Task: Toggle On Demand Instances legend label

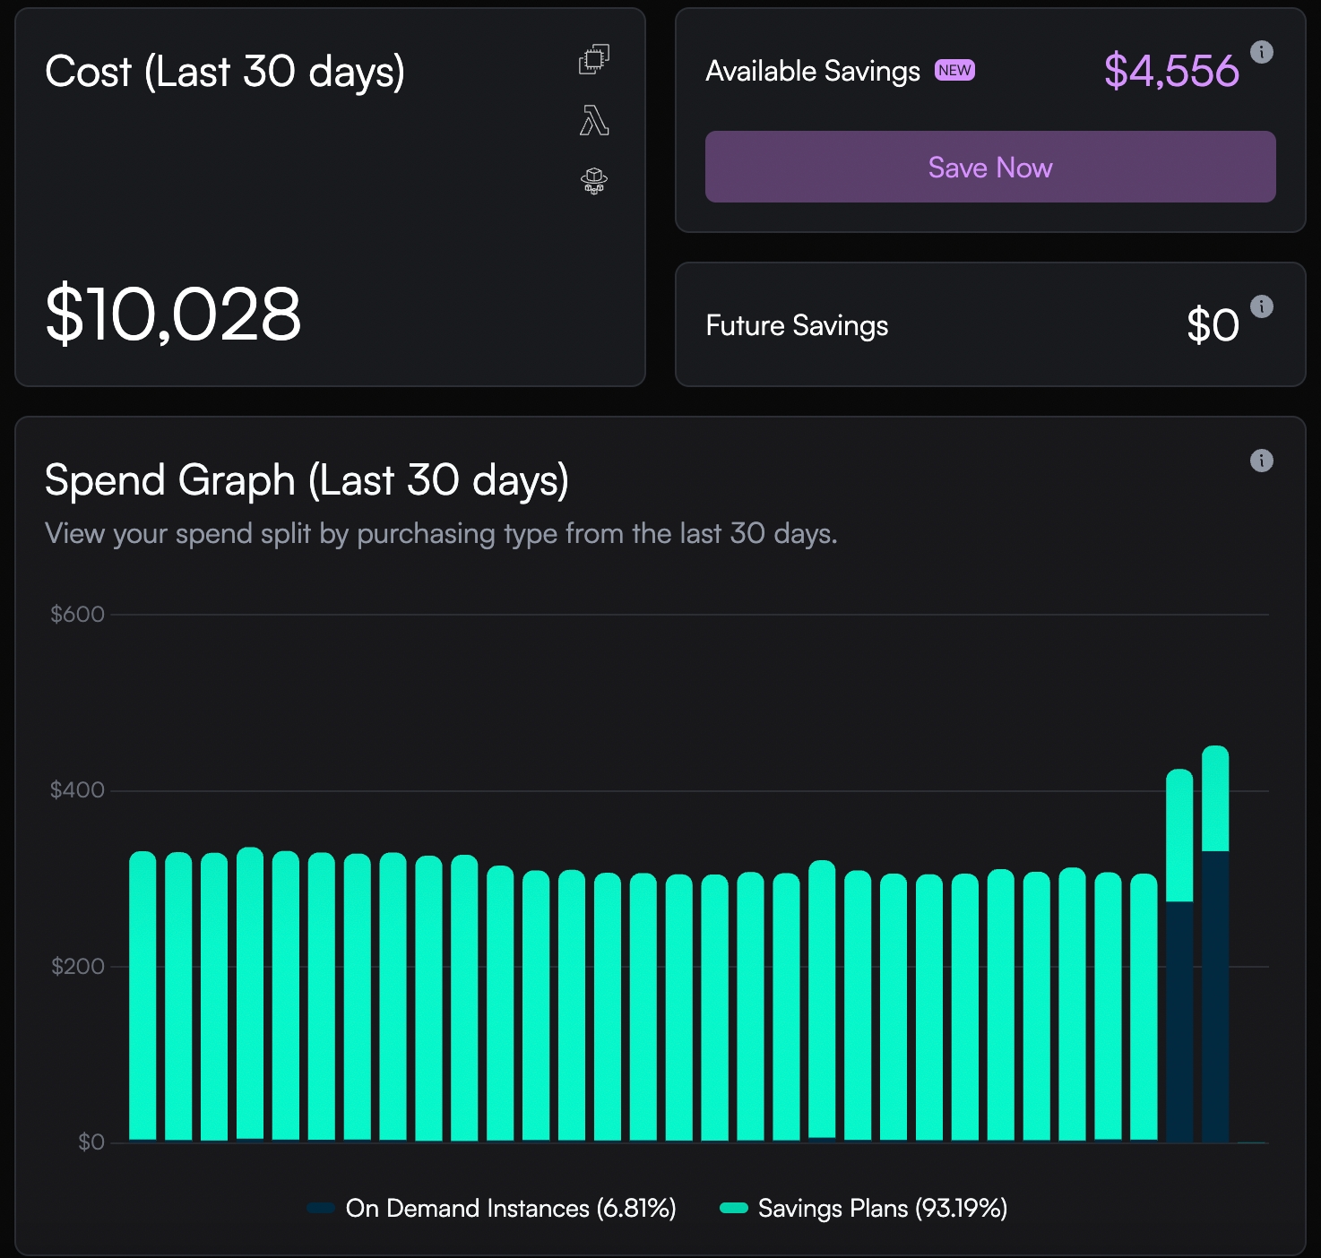Action: (x=510, y=1208)
